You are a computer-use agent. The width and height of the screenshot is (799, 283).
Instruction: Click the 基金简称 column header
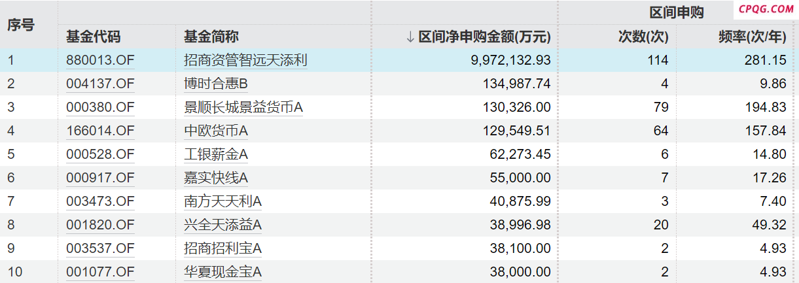tap(211, 37)
